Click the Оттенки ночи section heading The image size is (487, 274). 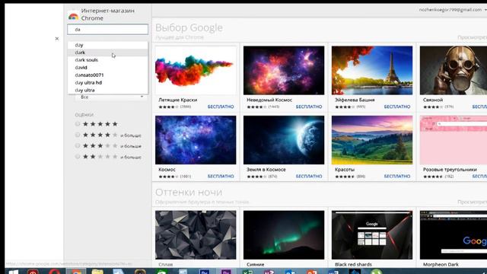pyautogui.click(x=189, y=192)
